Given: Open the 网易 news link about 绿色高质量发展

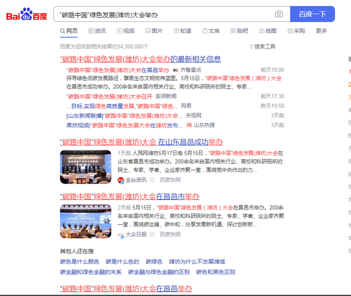Looking at the screenshot, I should pos(122,106).
